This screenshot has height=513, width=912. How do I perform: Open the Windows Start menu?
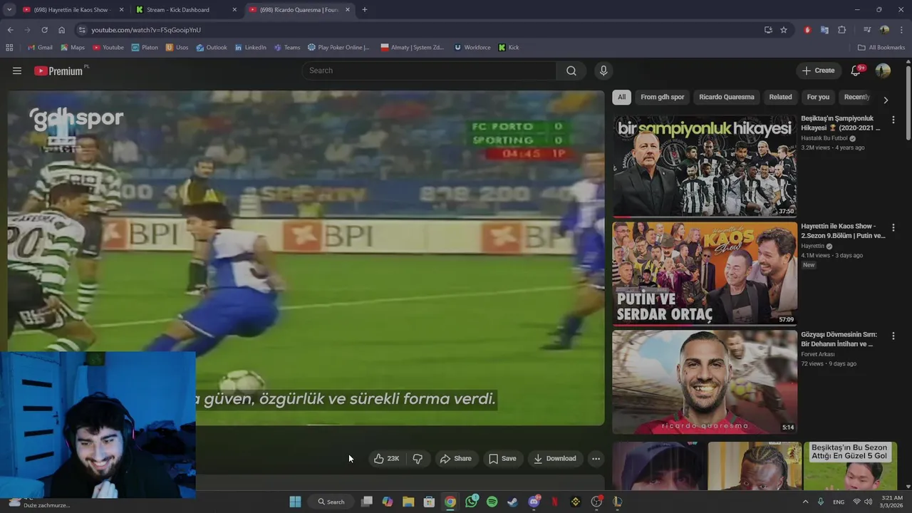295,502
